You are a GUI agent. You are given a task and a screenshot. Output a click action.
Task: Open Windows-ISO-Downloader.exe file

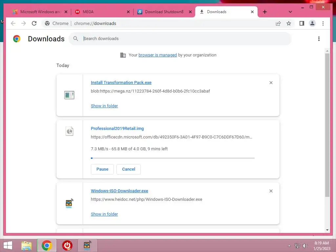tap(119, 191)
